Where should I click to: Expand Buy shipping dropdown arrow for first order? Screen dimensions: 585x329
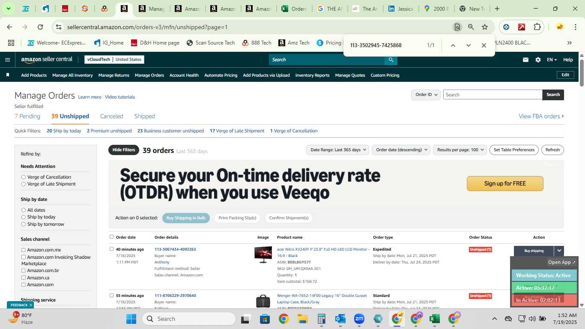click(559, 251)
